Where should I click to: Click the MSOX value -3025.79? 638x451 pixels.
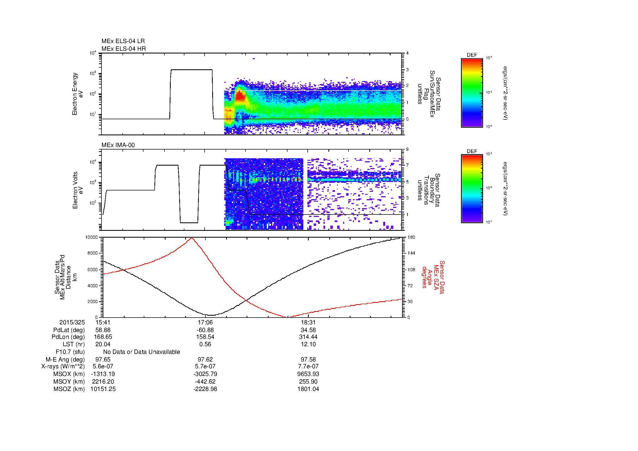tap(205, 374)
